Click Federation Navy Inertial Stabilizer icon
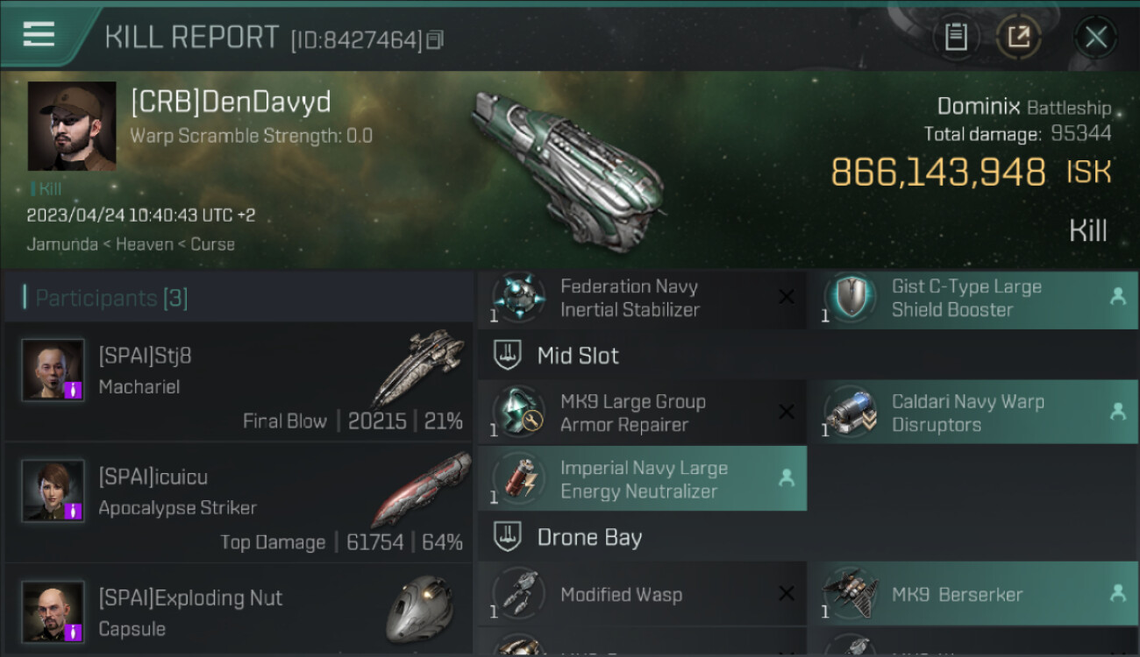Viewport: 1140px width, 657px height. (516, 298)
